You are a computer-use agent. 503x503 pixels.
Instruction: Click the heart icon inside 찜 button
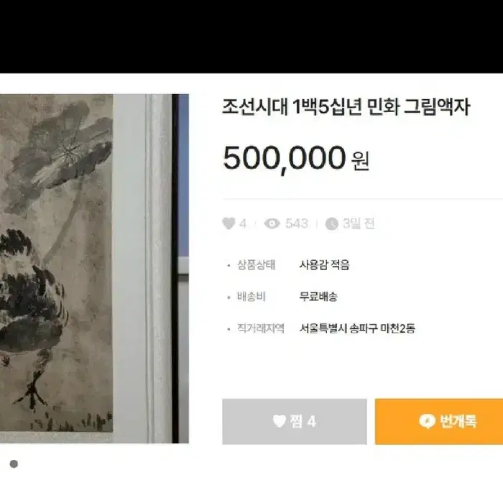(x=279, y=421)
